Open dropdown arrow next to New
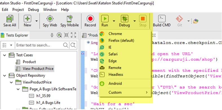Screen dimensions: 222x110 pos(37,21)
